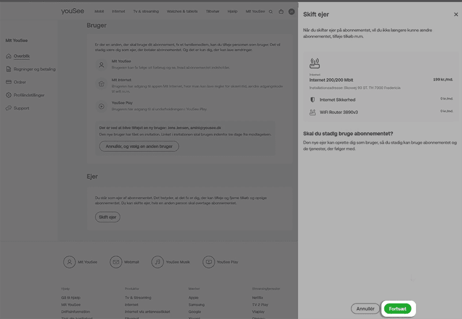Open YouSee Musik note icon

click(158, 262)
